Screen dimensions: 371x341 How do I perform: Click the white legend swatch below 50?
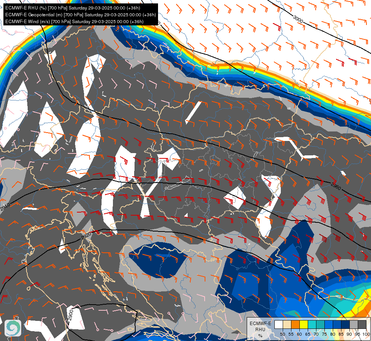click(x=279, y=325)
